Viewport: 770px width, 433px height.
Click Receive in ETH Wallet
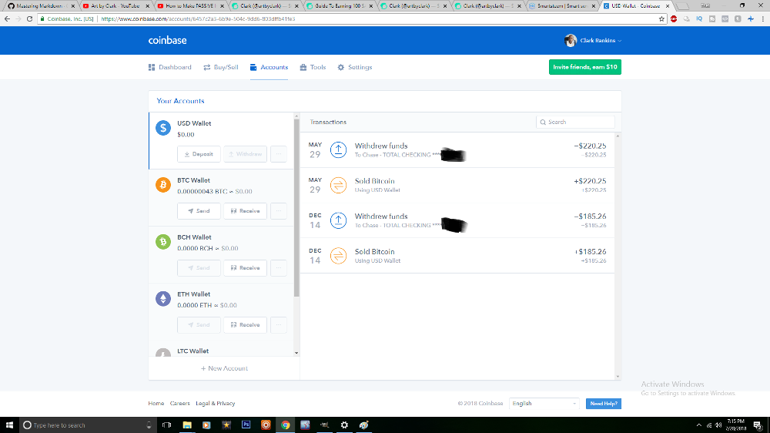(245, 325)
